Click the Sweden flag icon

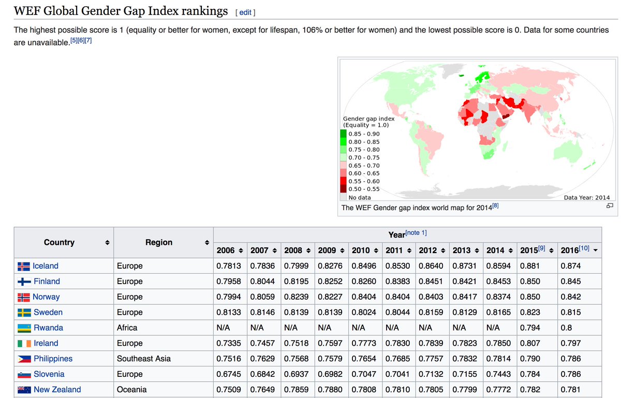tap(24, 313)
